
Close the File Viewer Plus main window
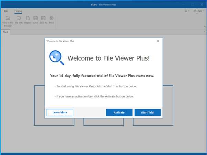(x=202, y=4)
